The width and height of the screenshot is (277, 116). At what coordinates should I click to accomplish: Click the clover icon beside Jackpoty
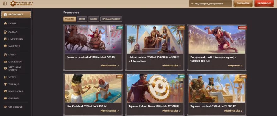pos(5,46)
